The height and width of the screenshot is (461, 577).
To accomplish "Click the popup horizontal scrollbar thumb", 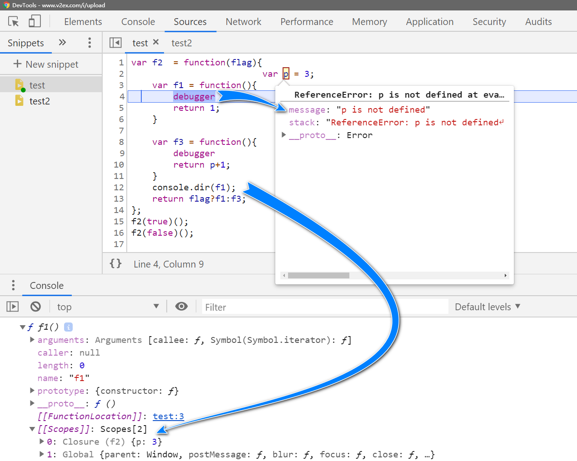I will [318, 275].
